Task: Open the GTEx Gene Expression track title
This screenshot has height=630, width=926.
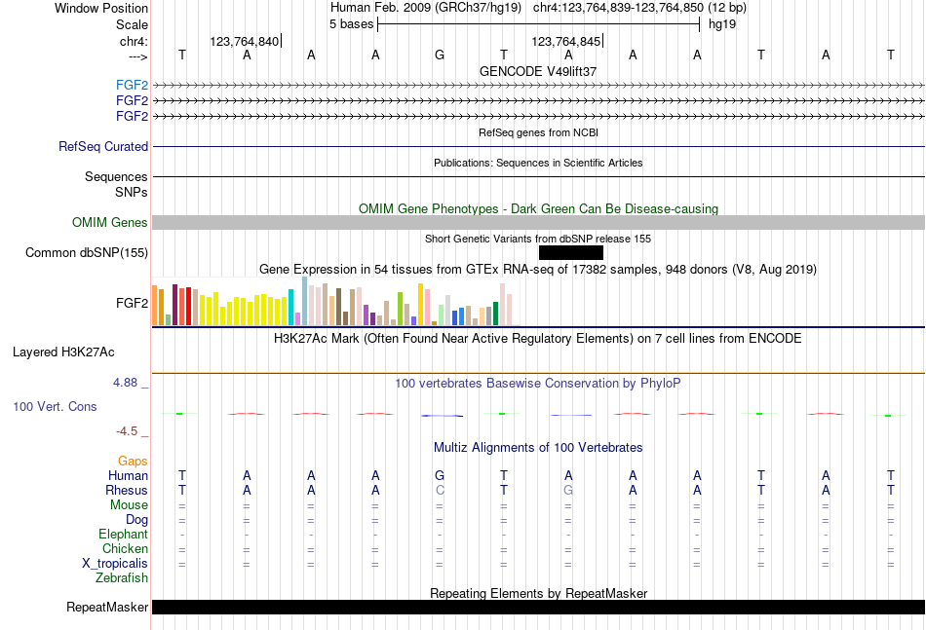Action: pyautogui.click(x=538, y=270)
